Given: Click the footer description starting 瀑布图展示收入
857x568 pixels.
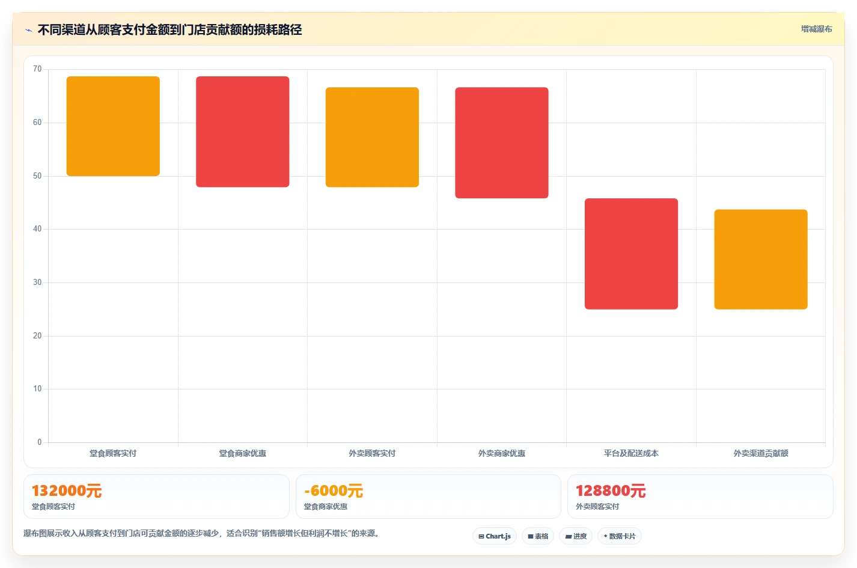Looking at the screenshot, I should pyautogui.click(x=201, y=533).
